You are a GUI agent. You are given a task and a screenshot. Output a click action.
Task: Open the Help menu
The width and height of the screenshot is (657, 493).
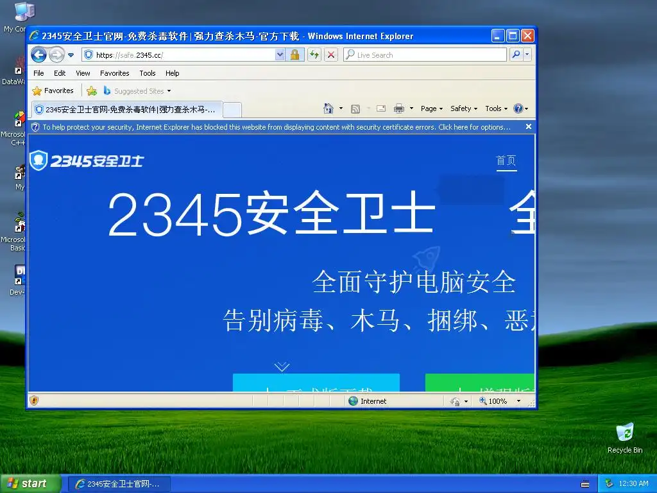pos(172,73)
